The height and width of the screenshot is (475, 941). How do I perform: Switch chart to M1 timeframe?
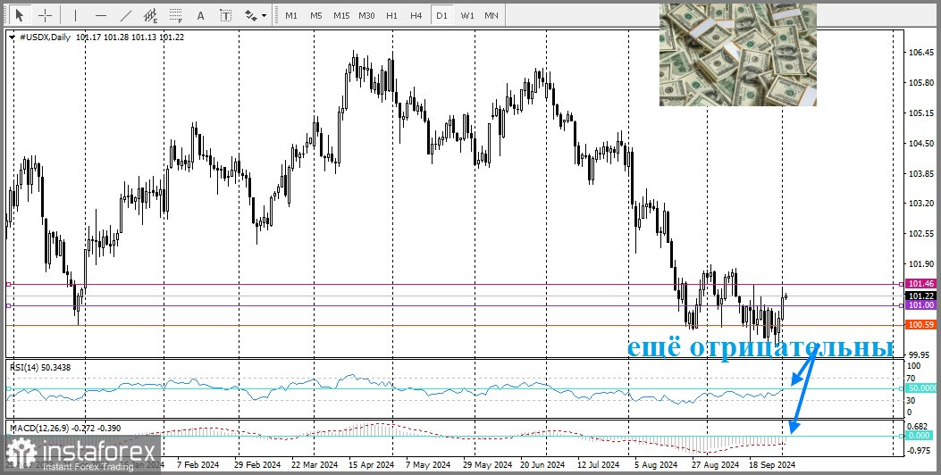coord(291,15)
